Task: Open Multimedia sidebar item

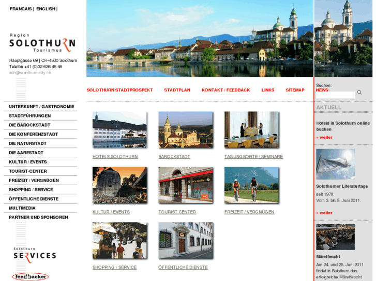Action: tap(22, 208)
